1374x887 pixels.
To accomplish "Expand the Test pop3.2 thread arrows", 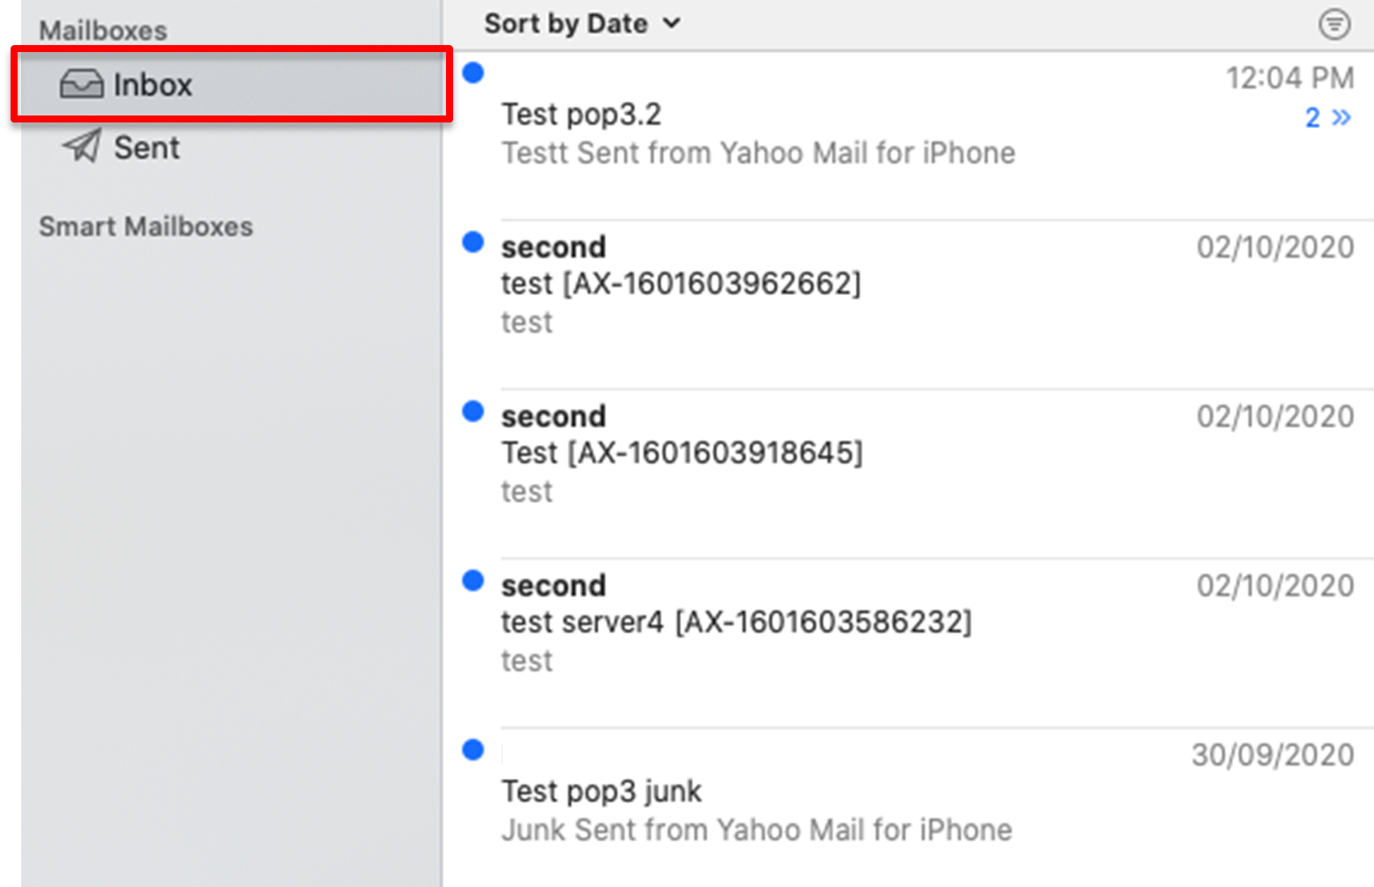I will [1341, 118].
